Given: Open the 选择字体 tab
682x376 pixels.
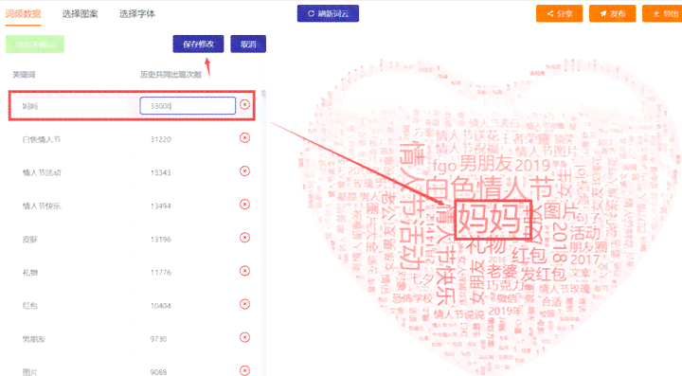Looking at the screenshot, I should 137,14.
